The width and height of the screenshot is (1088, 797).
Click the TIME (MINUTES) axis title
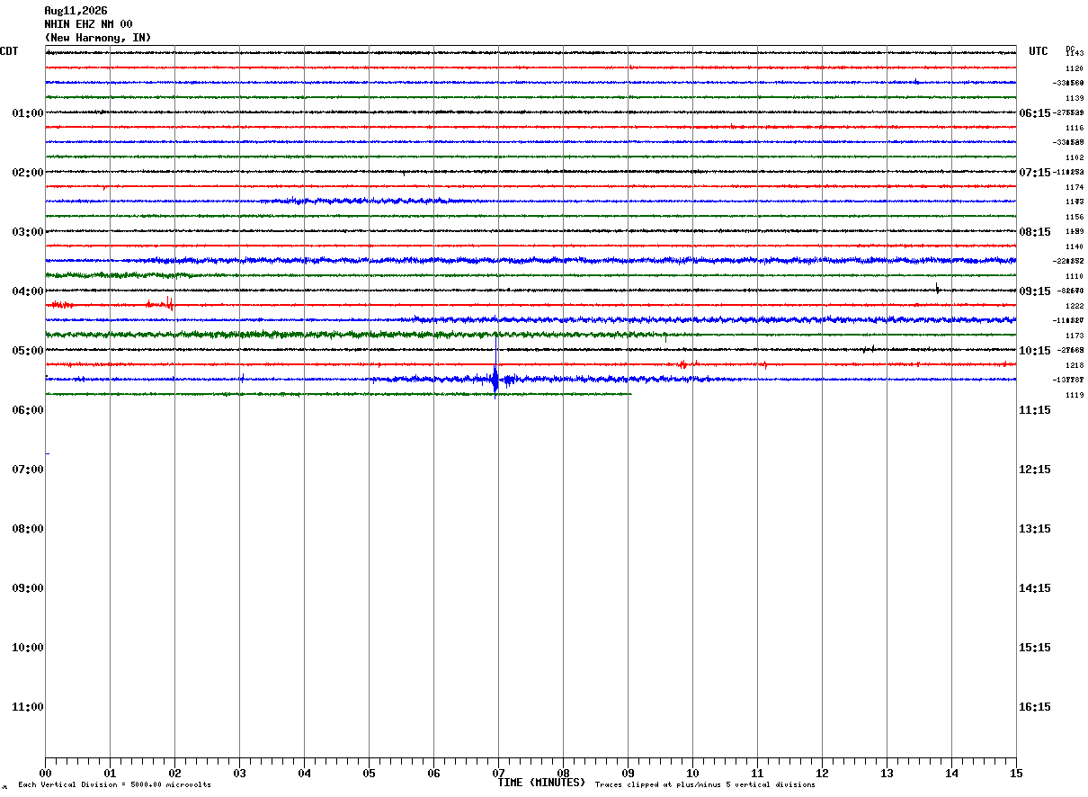pyautogui.click(x=541, y=783)
